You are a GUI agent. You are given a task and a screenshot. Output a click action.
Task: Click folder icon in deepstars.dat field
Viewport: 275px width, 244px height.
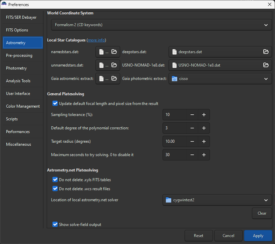[266, 52]
